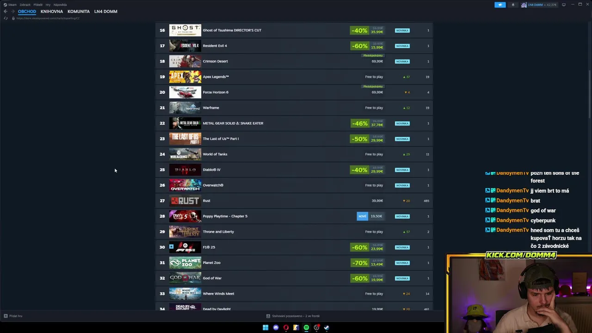
Task: Open the World of Tanks capsule image
Action: click(185, 154)
